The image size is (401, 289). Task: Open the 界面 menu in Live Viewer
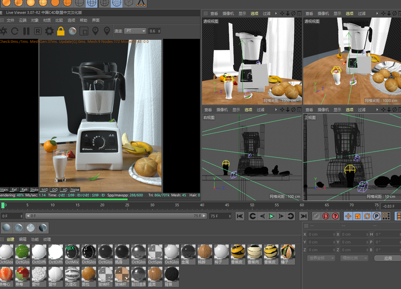pos(96,20)
